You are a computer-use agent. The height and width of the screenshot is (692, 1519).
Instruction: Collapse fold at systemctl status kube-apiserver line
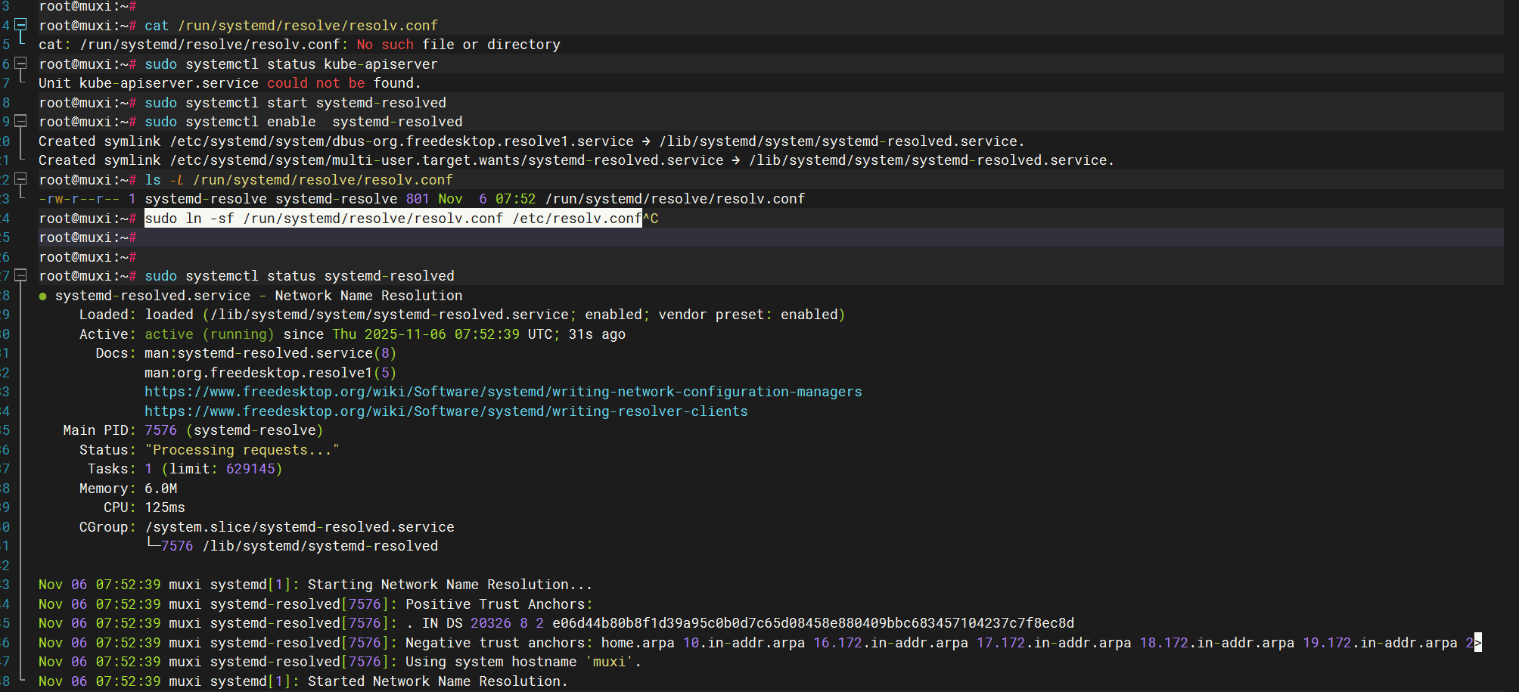coord(21,64)
